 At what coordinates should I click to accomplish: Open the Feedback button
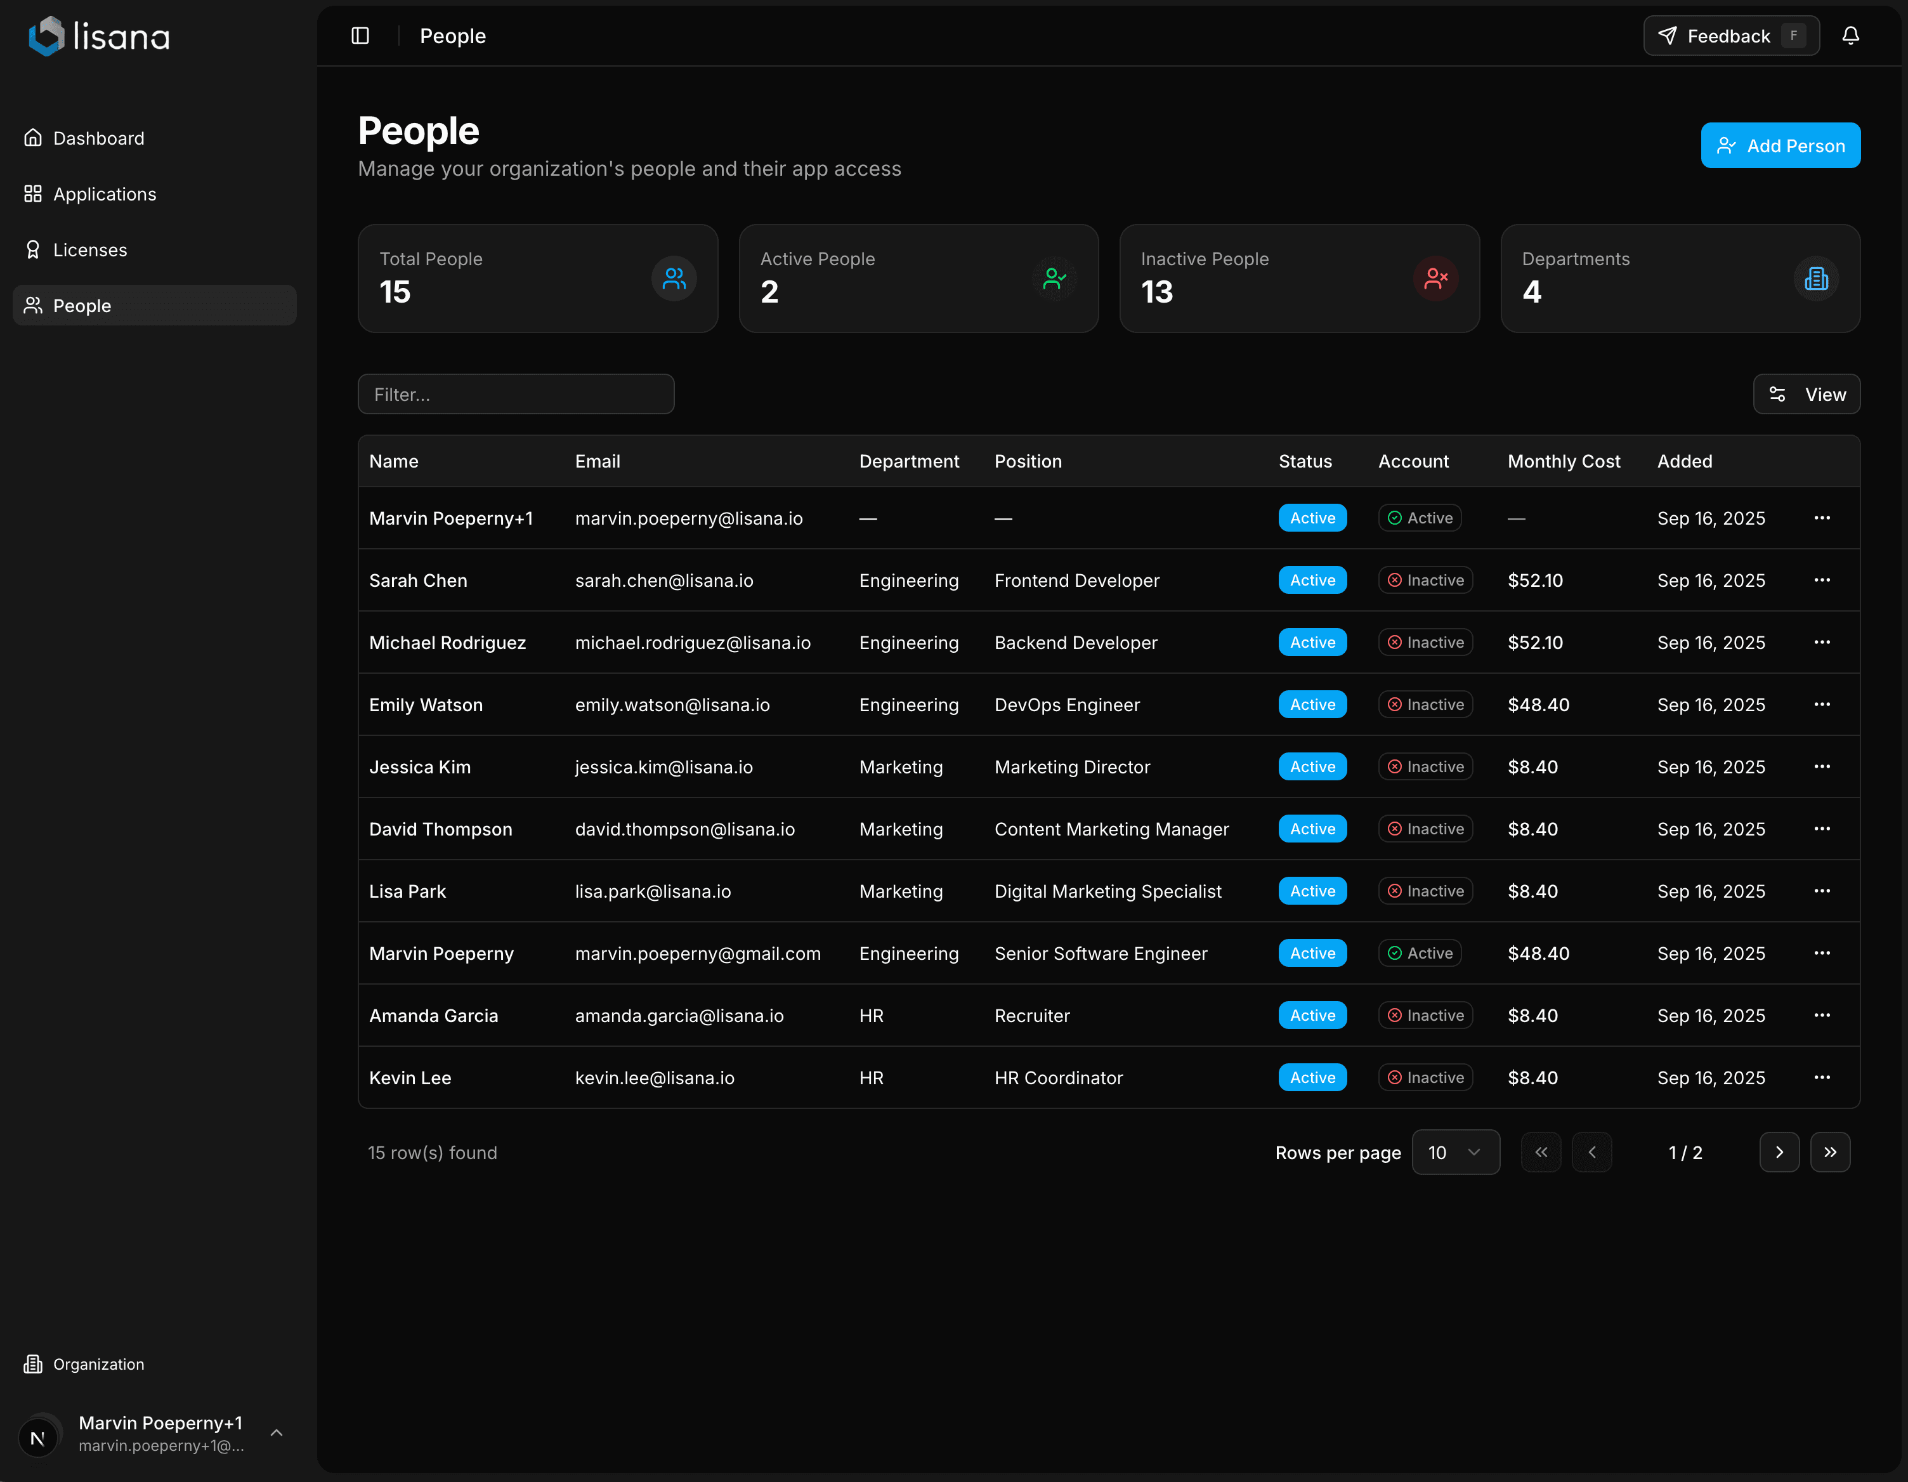coord(1732,36)
